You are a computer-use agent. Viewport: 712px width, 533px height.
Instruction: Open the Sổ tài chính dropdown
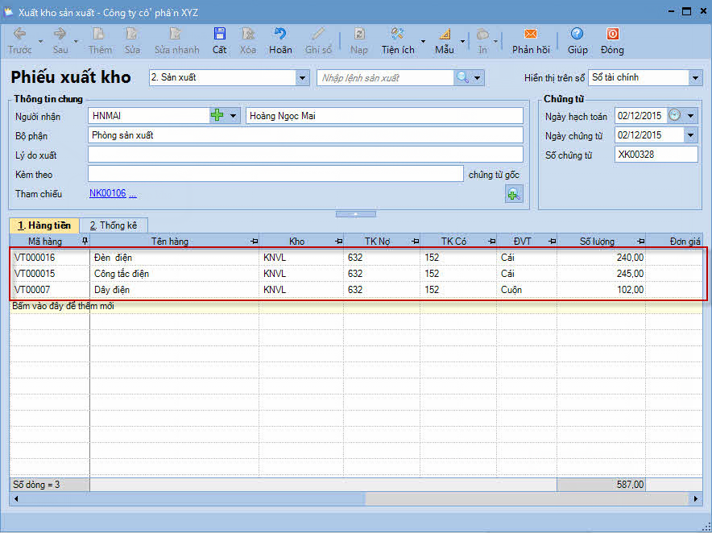(x=695, y=78)
